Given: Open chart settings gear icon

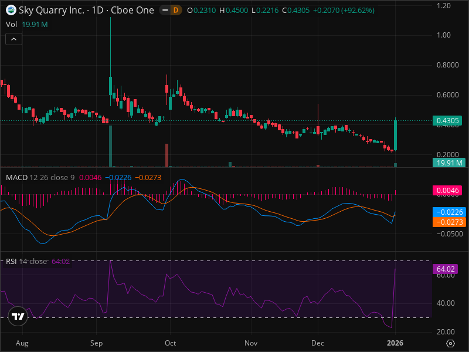Looking at the screenshot, I should [x=450, y=343].
